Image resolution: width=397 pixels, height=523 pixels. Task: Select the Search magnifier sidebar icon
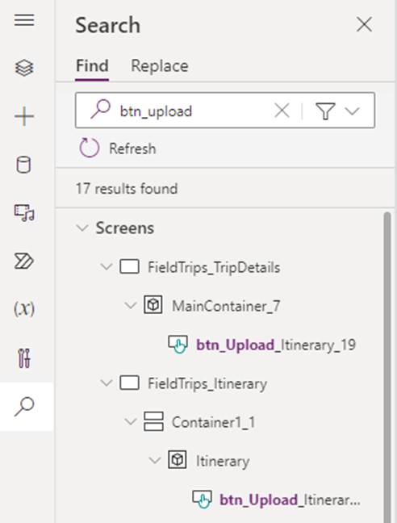click(x=24, y=406)
